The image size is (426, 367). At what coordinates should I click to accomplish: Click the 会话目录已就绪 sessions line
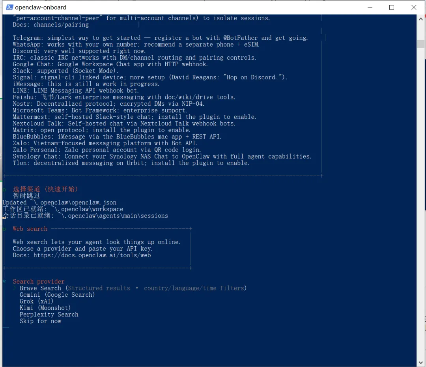[85, 215]
